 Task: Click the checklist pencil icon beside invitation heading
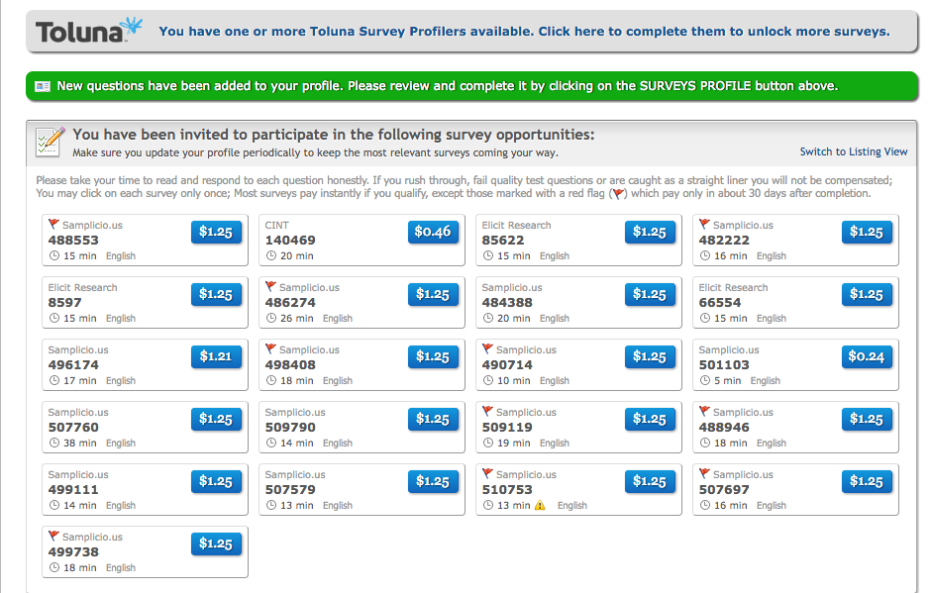tap(50, 142)
